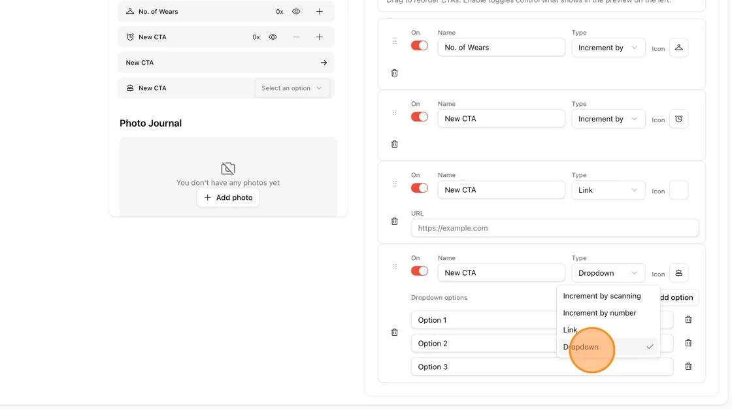Click 'You don't have any photos yet' text
Image resolution: width=732 pixels, height=409 pixels.
tap(228, 182)
